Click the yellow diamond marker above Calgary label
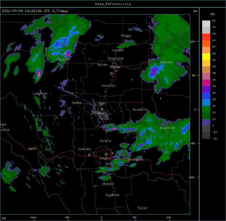226x221 pixels. click(106, 155)
